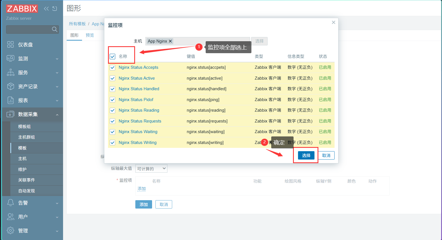Screen dimensions: 442x240
Task: Uncheck the Nginx Status Waiting checkbox
Action: click(112, 132)
